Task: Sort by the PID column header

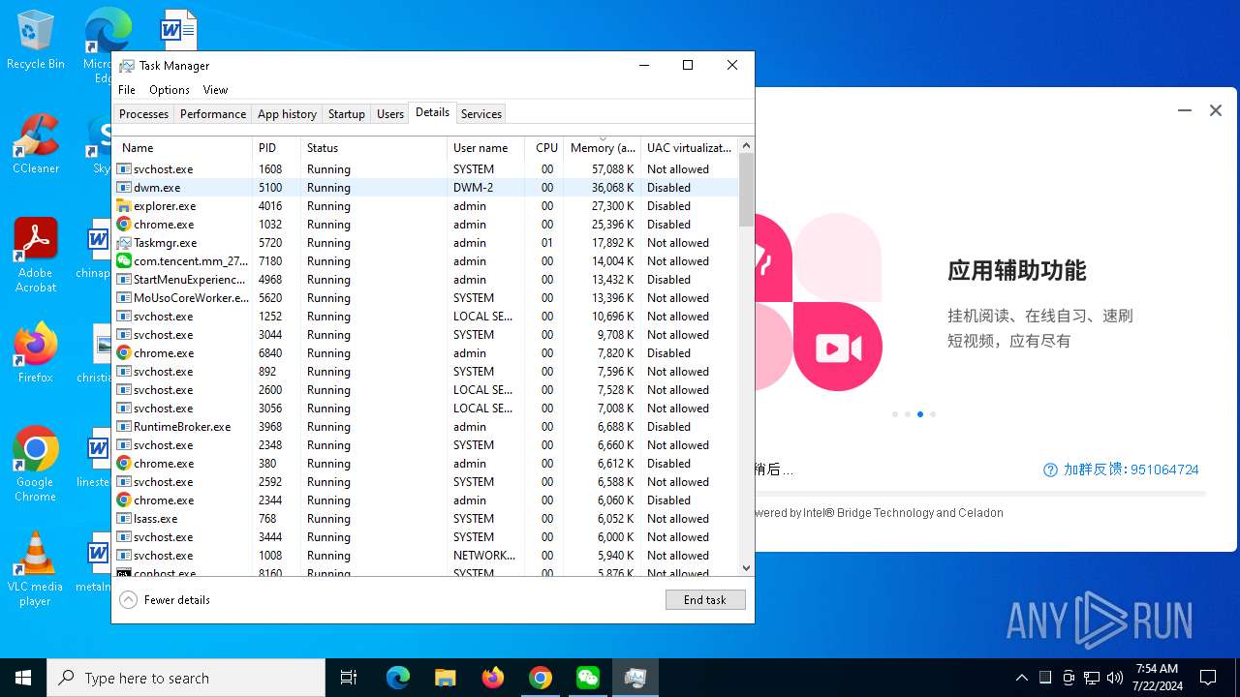Action: point(276,148)
